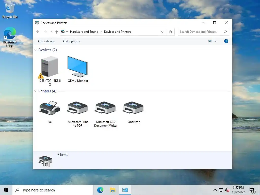Select the Fax printer icon
The height and width of the screenshot is (195, 260).
tap(50, 108)
